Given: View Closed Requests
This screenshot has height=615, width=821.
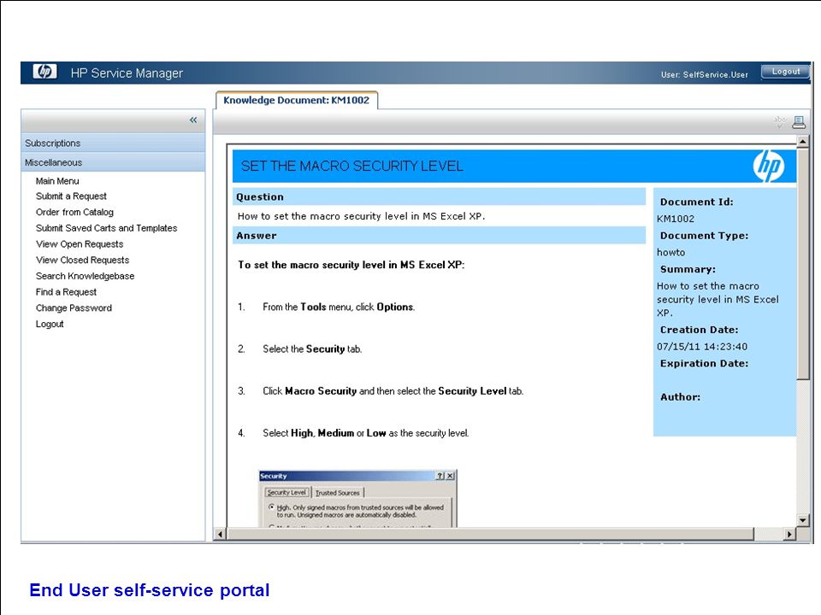Looking at the screenshot, I should 82,260.
